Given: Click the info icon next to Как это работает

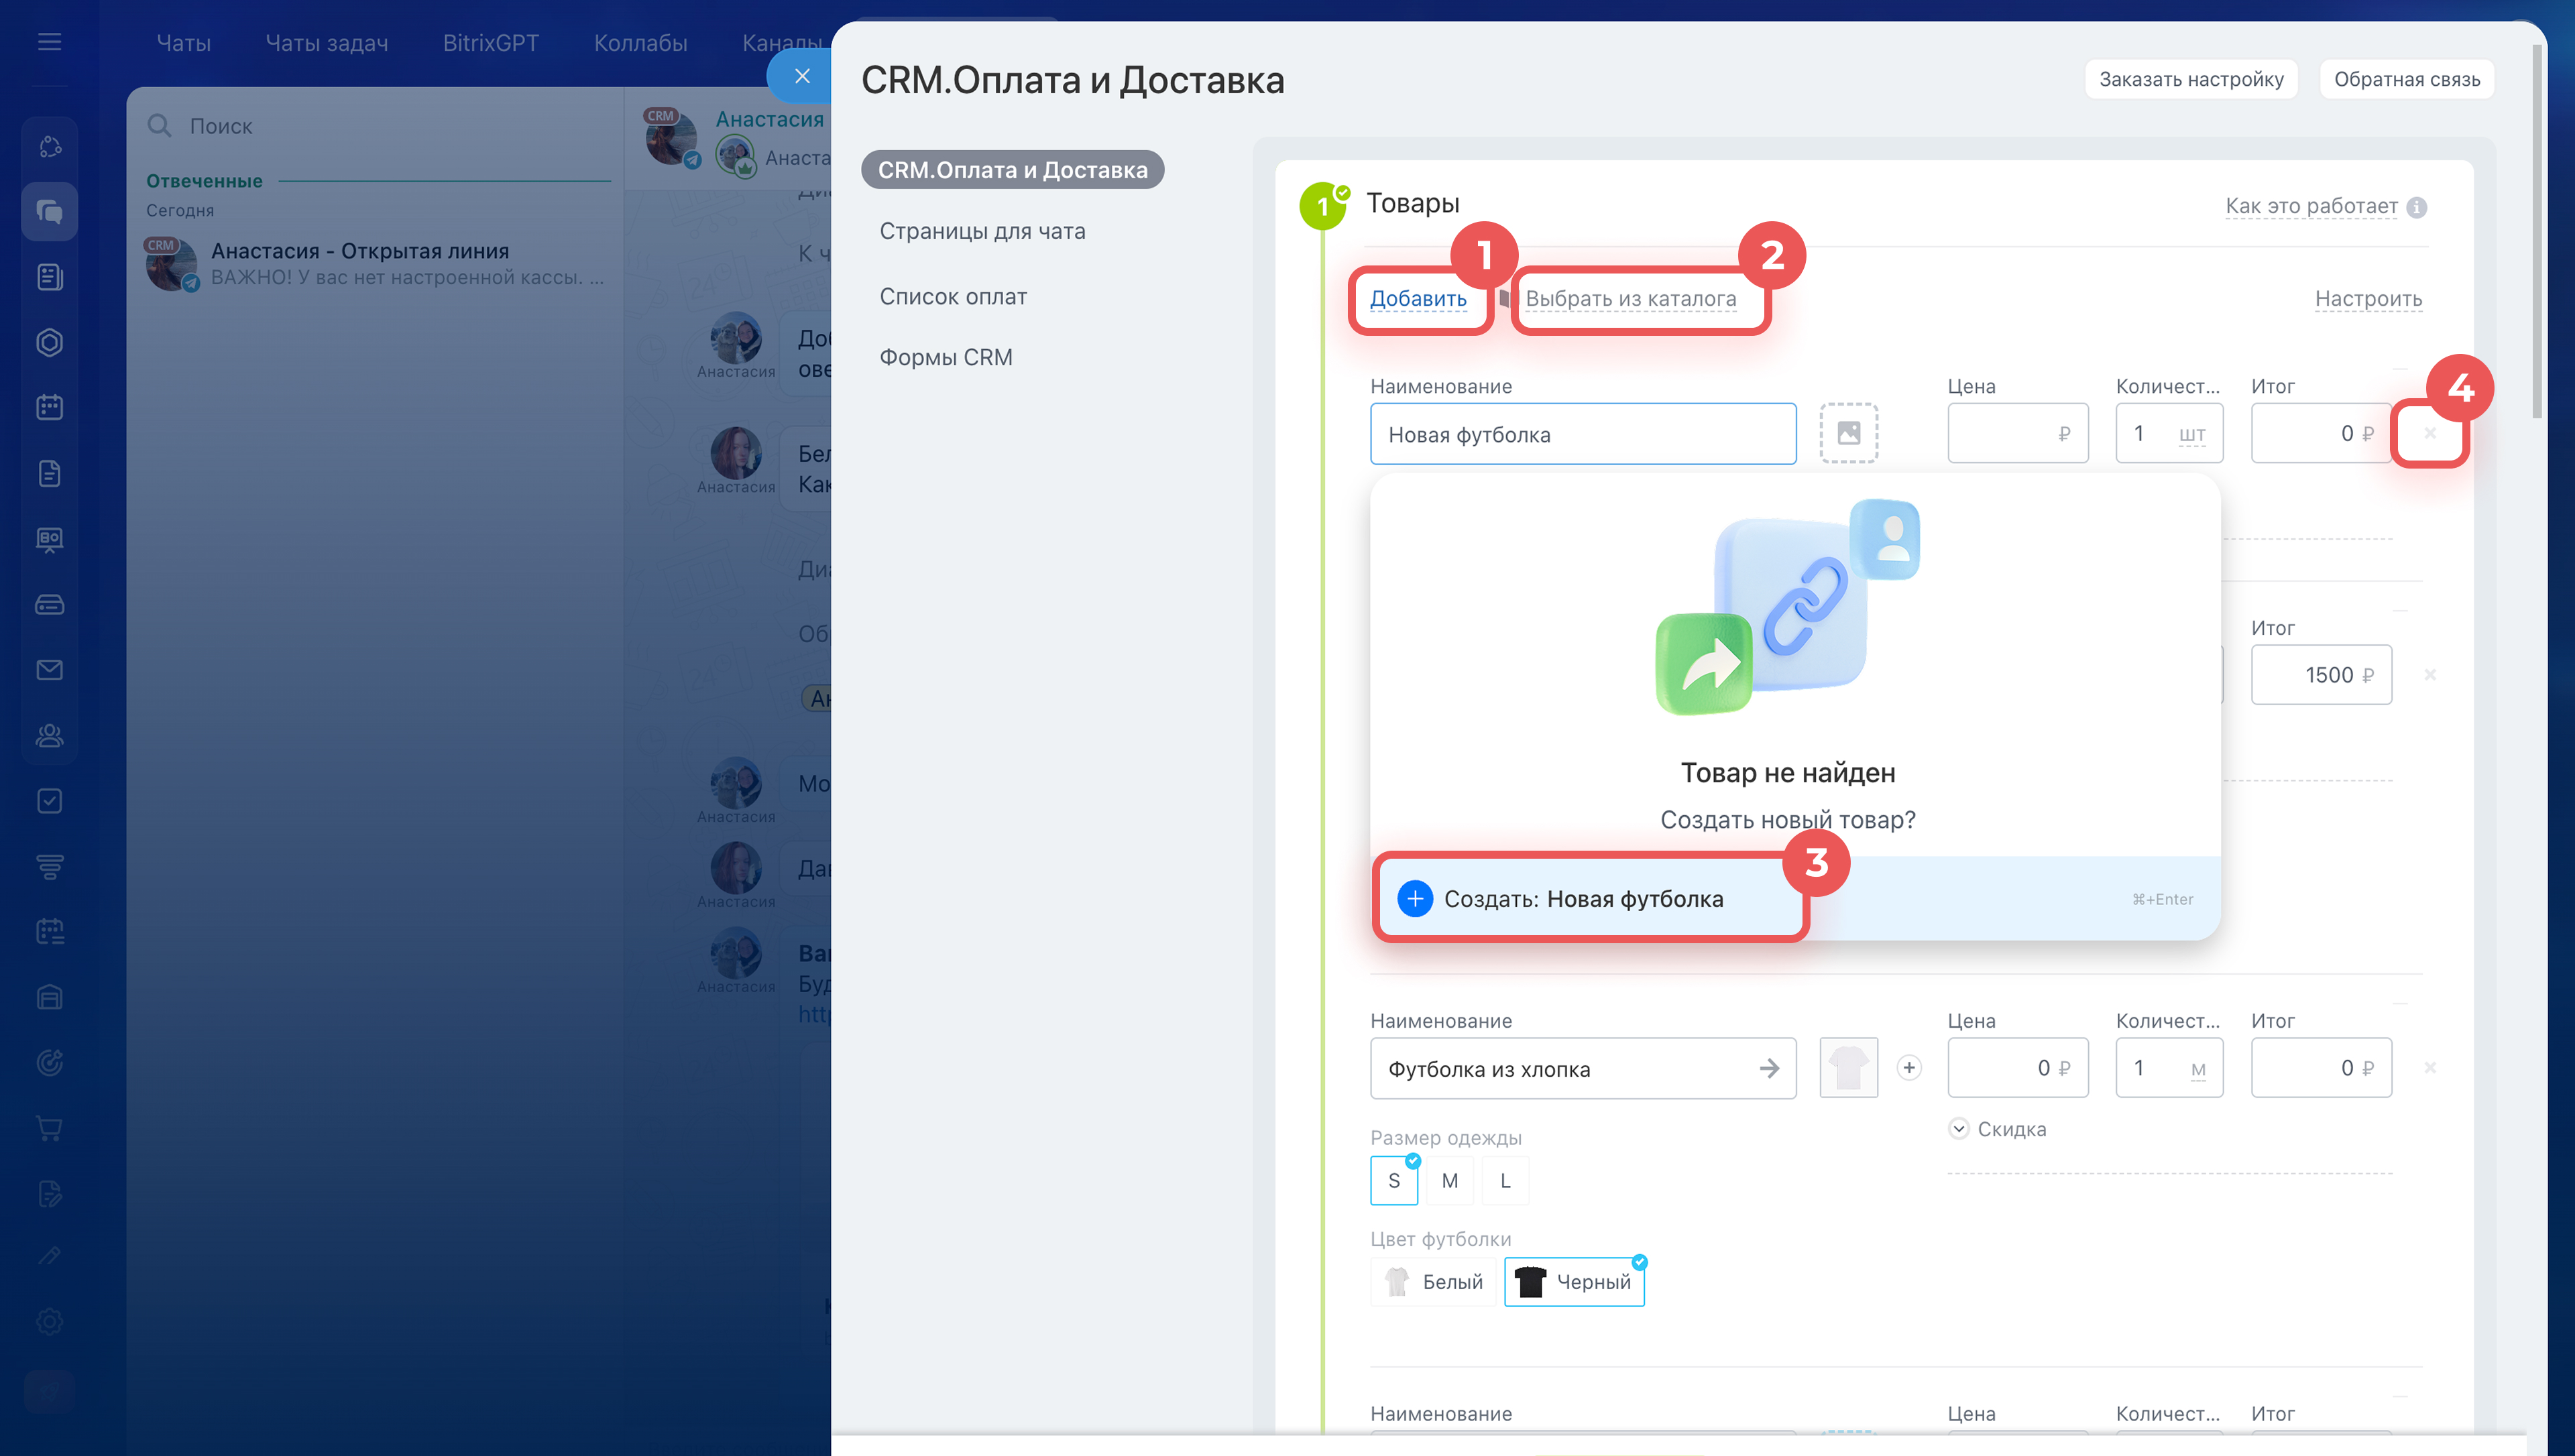Looking at the screenshot, I should [2416, 207].
